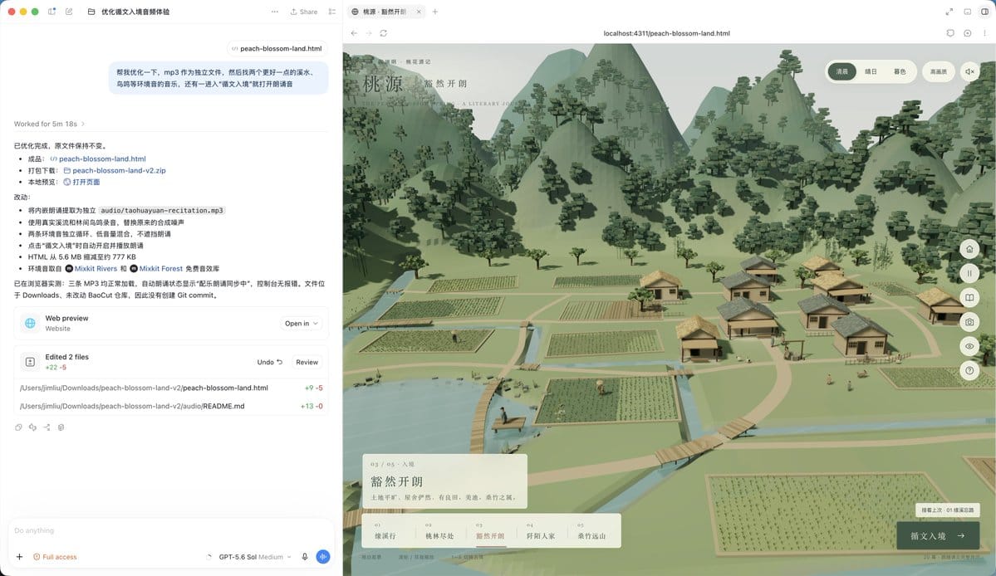The image size is (996, 576).
Task: Toggle the sidebar panel icon
Action: click(52, 12)
